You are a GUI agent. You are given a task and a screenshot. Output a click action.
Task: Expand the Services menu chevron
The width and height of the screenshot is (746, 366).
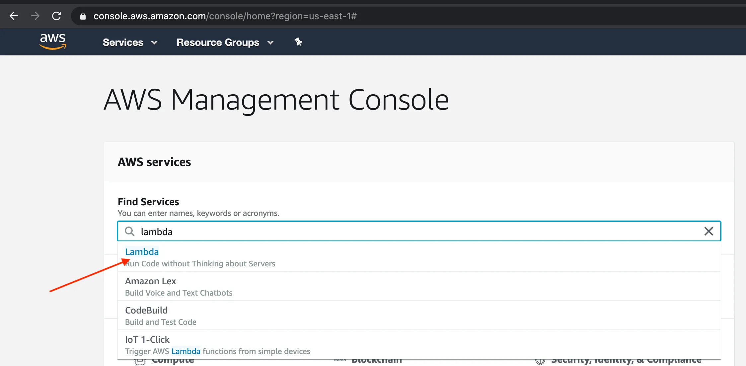pyautogui.click(x=154, y=43)
